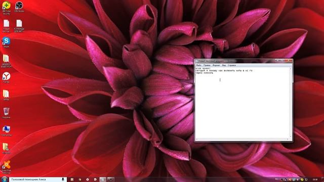Minimize the Notepad window

[x=278, y=61]
